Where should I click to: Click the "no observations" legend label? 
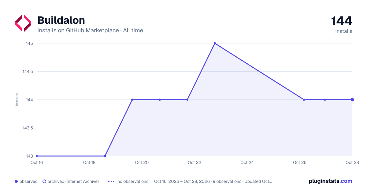coord(133,181)
